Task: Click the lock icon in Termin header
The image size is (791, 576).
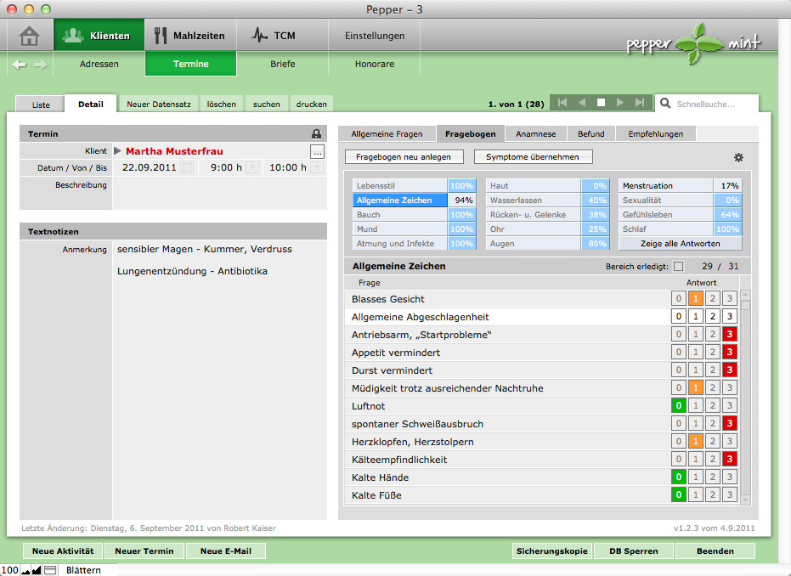Action: (316, 134)
